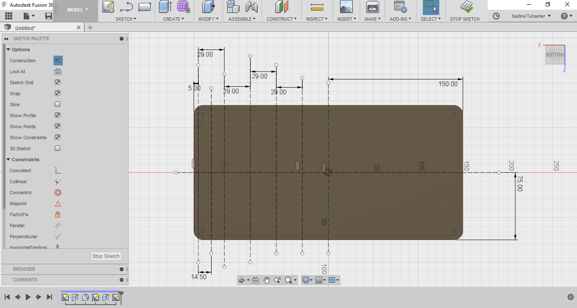Screen dimensions: 577x308
Task: Uncheck the Snap checkbox
Action: [58, 93]
